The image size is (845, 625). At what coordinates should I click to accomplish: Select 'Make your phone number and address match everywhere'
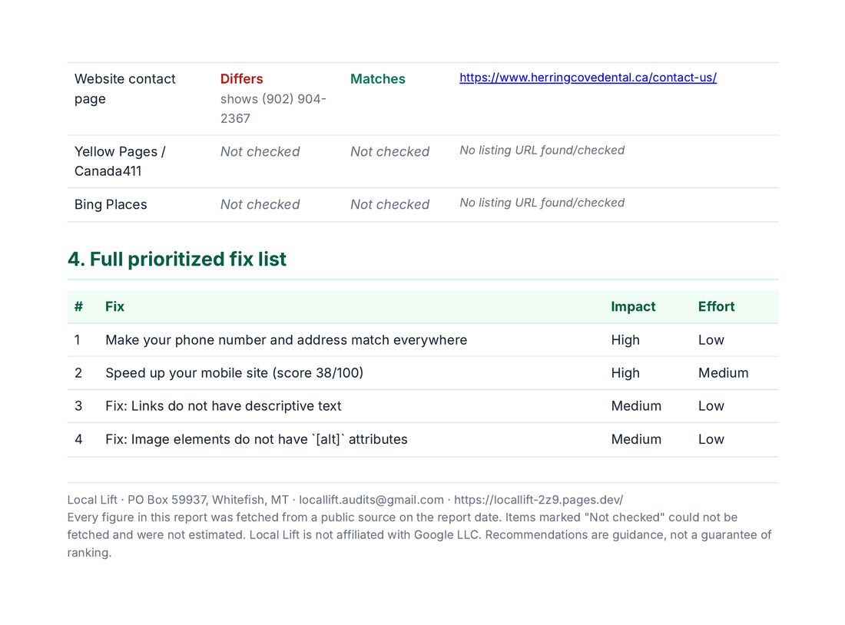tap(287, 340)
